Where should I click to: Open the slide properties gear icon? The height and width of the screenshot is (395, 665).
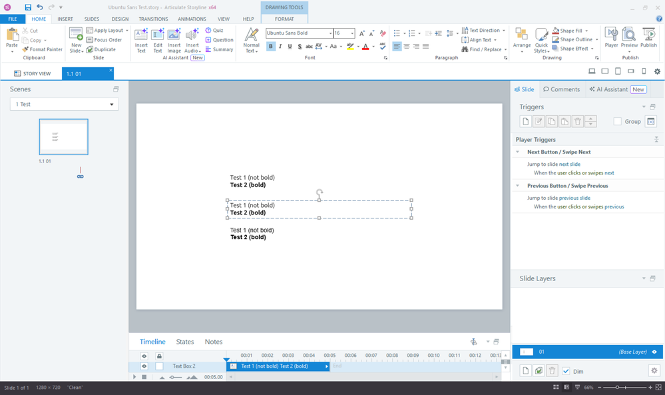coord(658,71)
